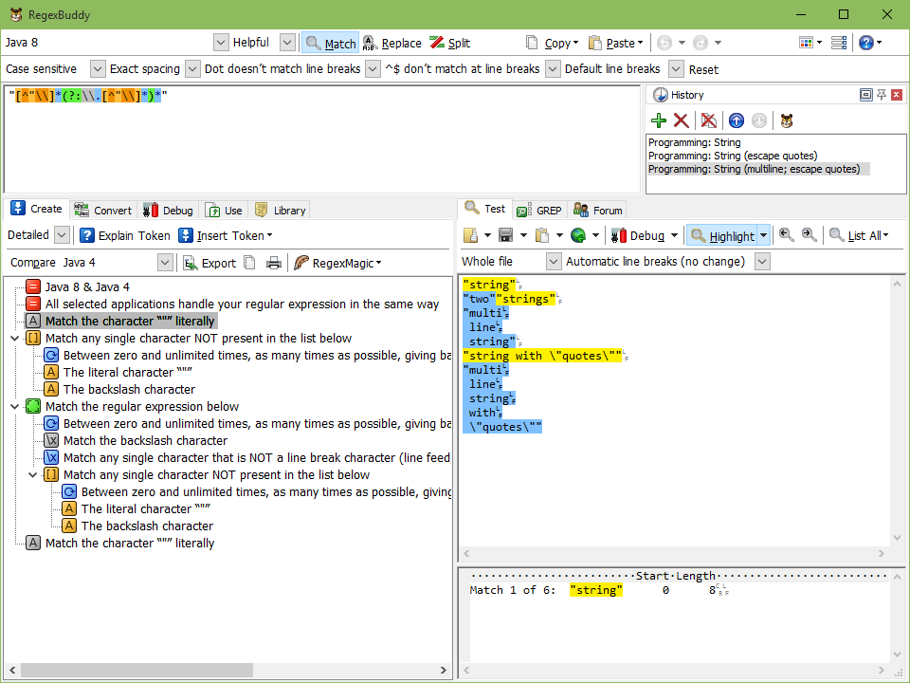
Task: Switch to the Debug tab
Action: tap(168, 211)
